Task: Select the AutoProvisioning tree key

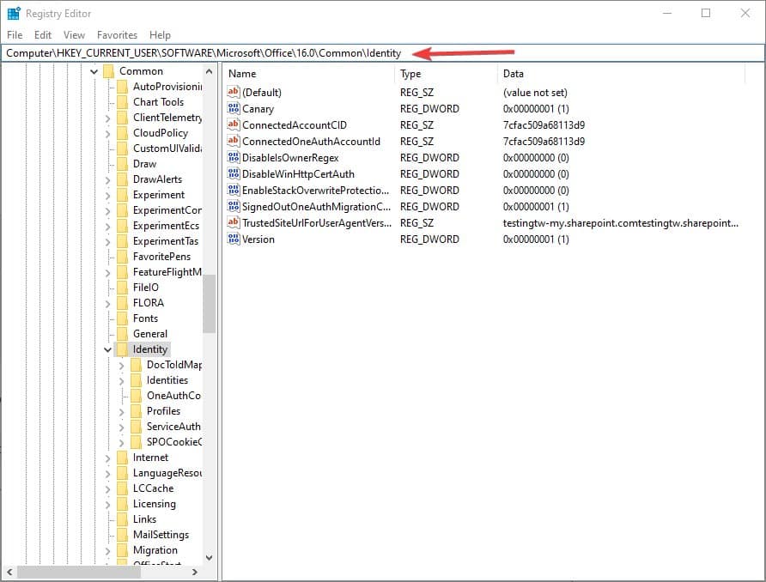Action: tap(167, 87)
